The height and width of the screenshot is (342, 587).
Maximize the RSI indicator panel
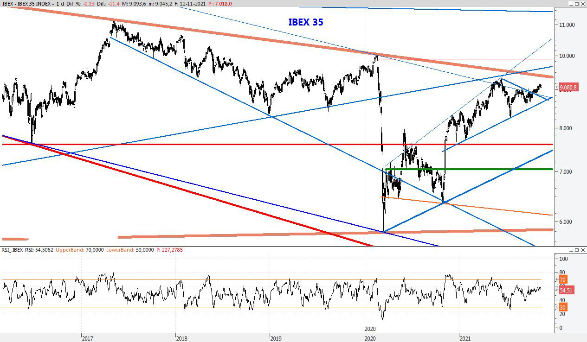576,250
